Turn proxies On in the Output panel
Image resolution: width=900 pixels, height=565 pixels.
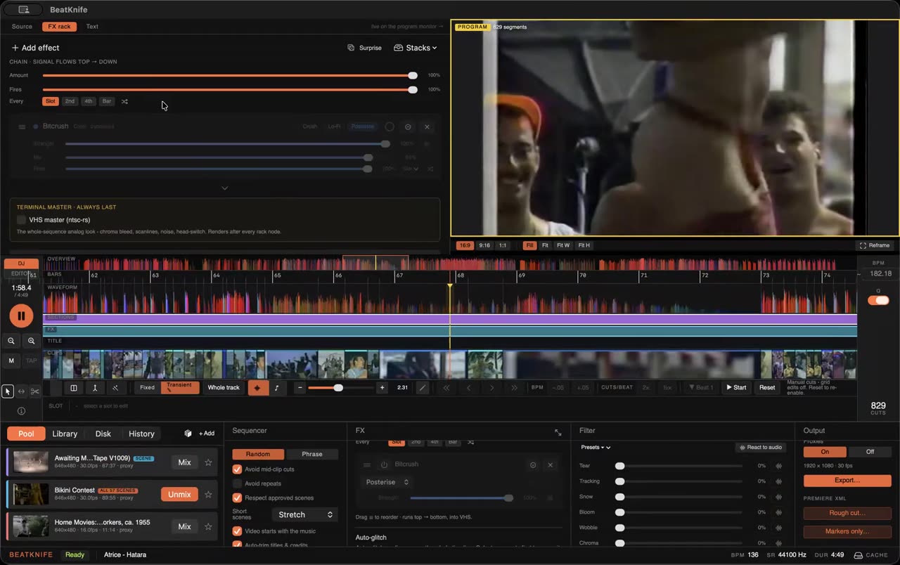click(825, 452)
